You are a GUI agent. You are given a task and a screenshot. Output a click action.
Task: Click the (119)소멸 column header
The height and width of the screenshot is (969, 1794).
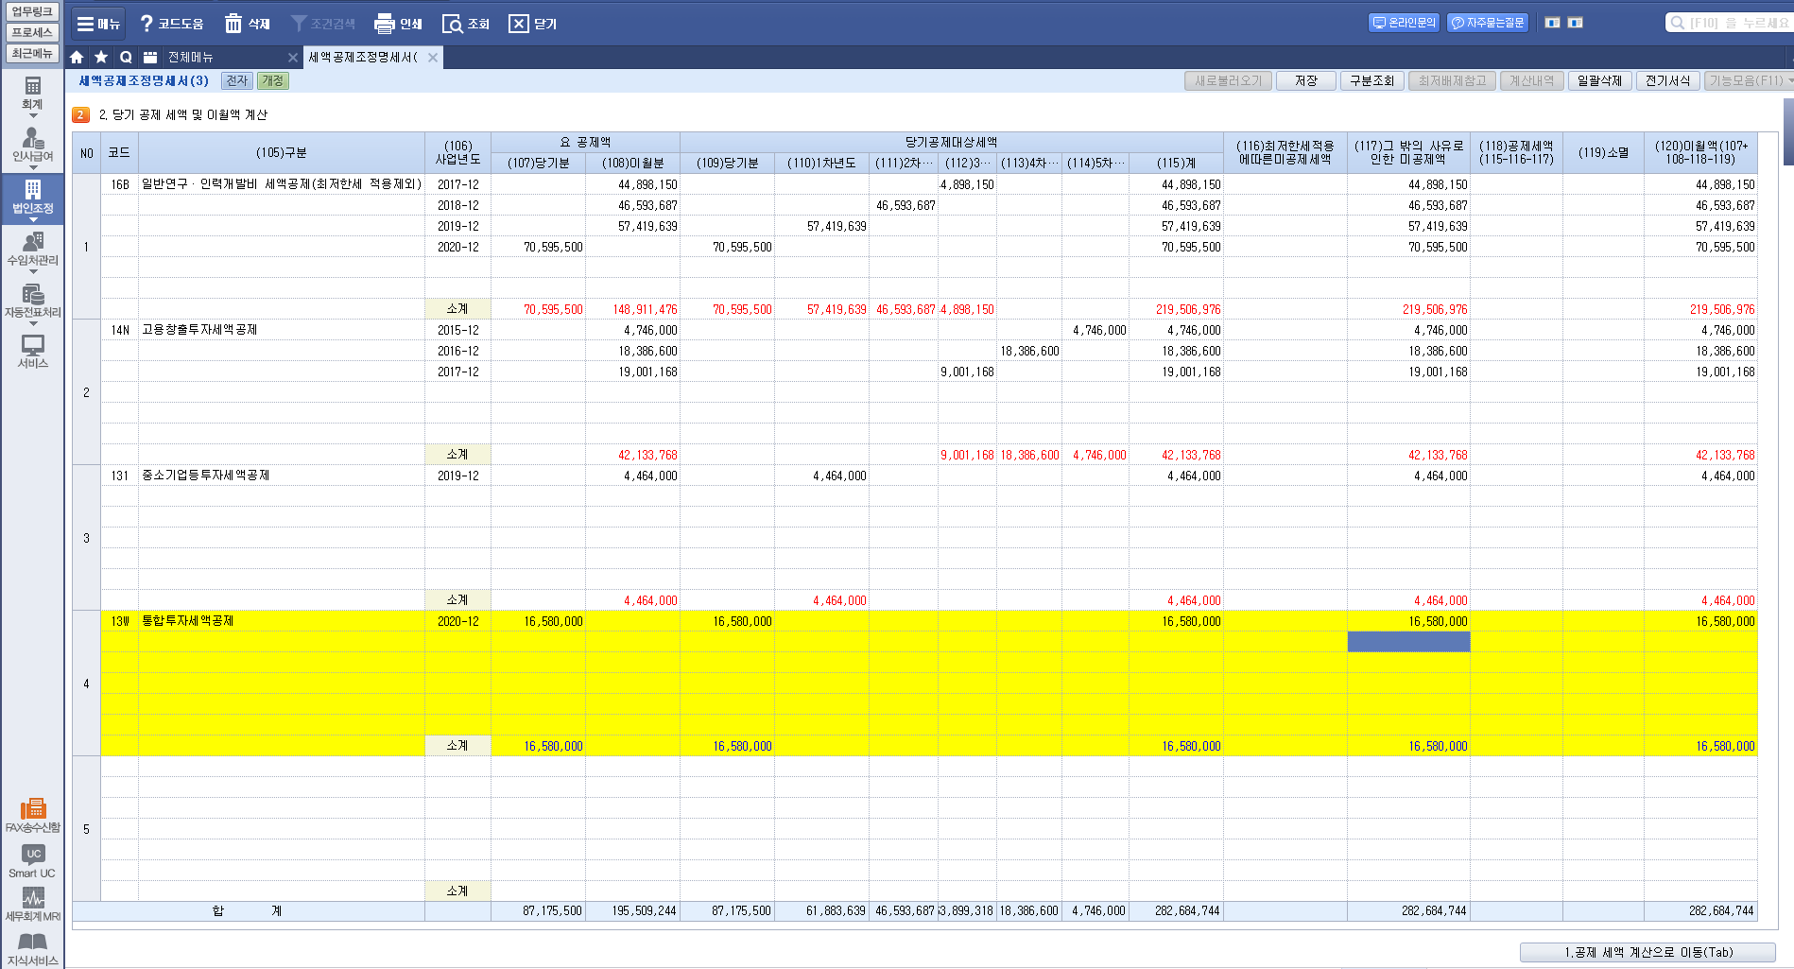click(x=1603, y=153)
